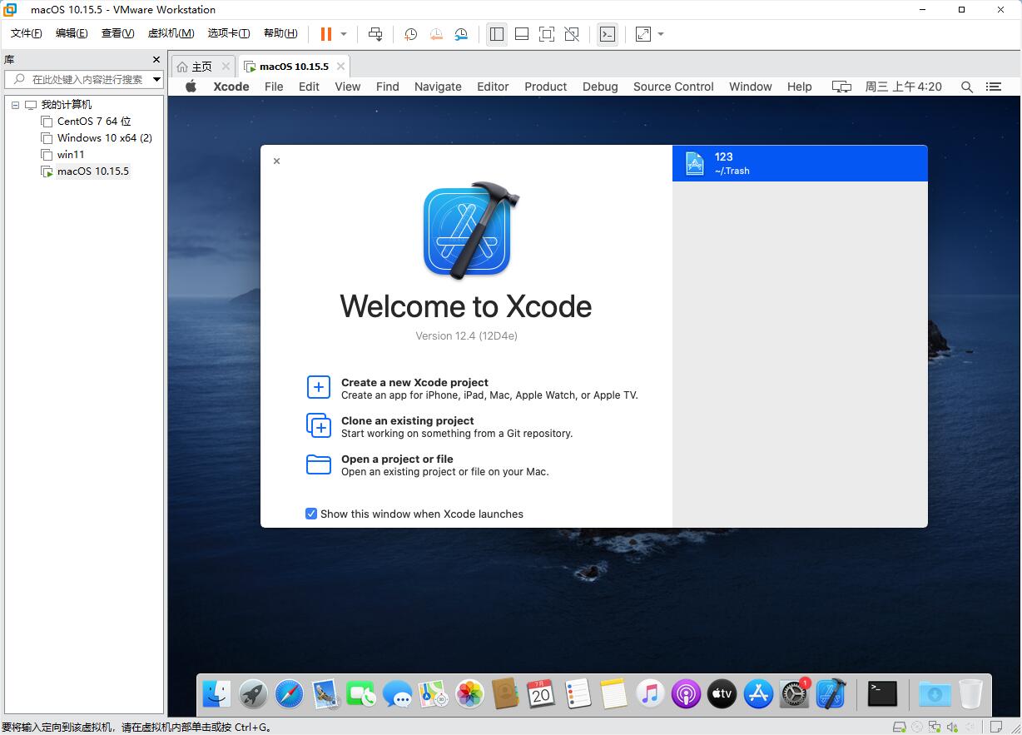The height and width of the screenshot is (735, 1022).
Task: Open the Xcode Help menu
Action: (799, 86)
